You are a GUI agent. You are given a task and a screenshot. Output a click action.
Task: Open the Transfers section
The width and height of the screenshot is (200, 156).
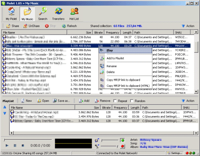(x=58, y=14)
